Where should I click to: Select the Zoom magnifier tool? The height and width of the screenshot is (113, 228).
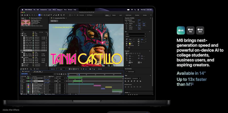pos(29,15)
